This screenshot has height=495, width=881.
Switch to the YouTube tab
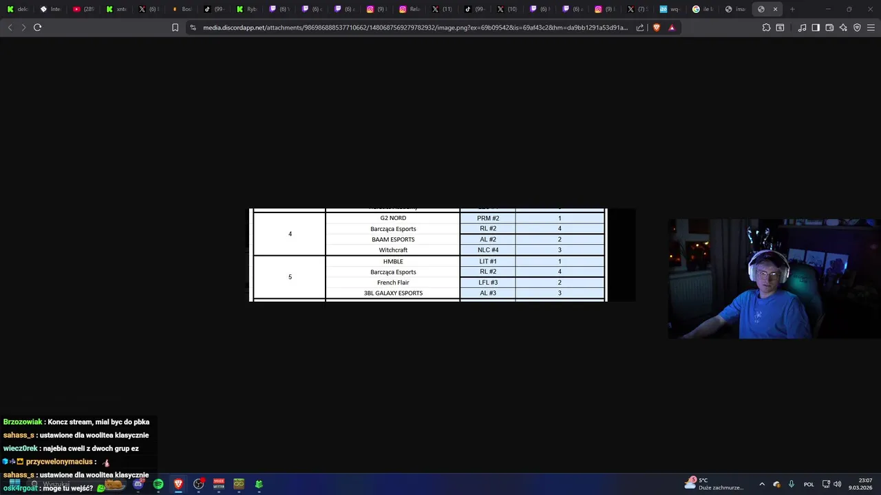tap(83, 9)
